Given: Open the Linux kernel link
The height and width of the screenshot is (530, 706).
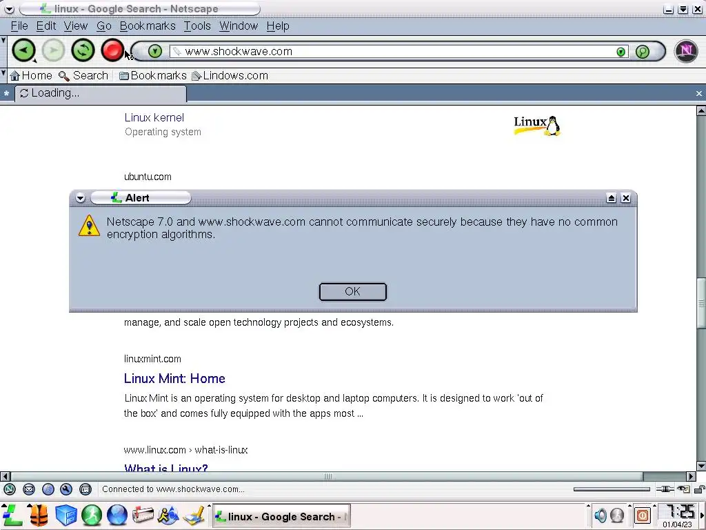Looking at the screenshot, I should click(154, 117).
